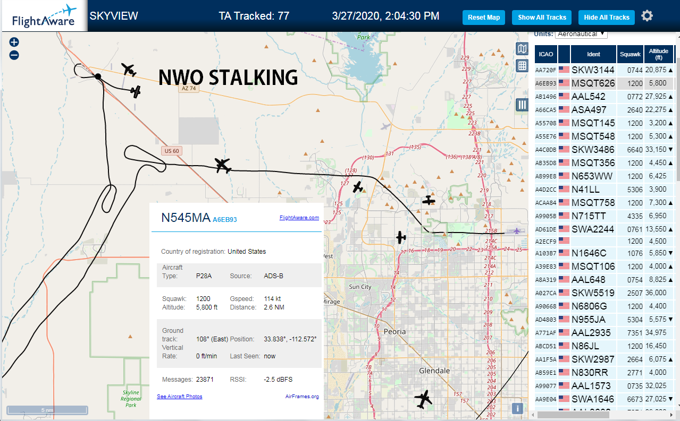Select the N653WW row
The width and height of the screenshot is (680, 421).
[605, 176]
